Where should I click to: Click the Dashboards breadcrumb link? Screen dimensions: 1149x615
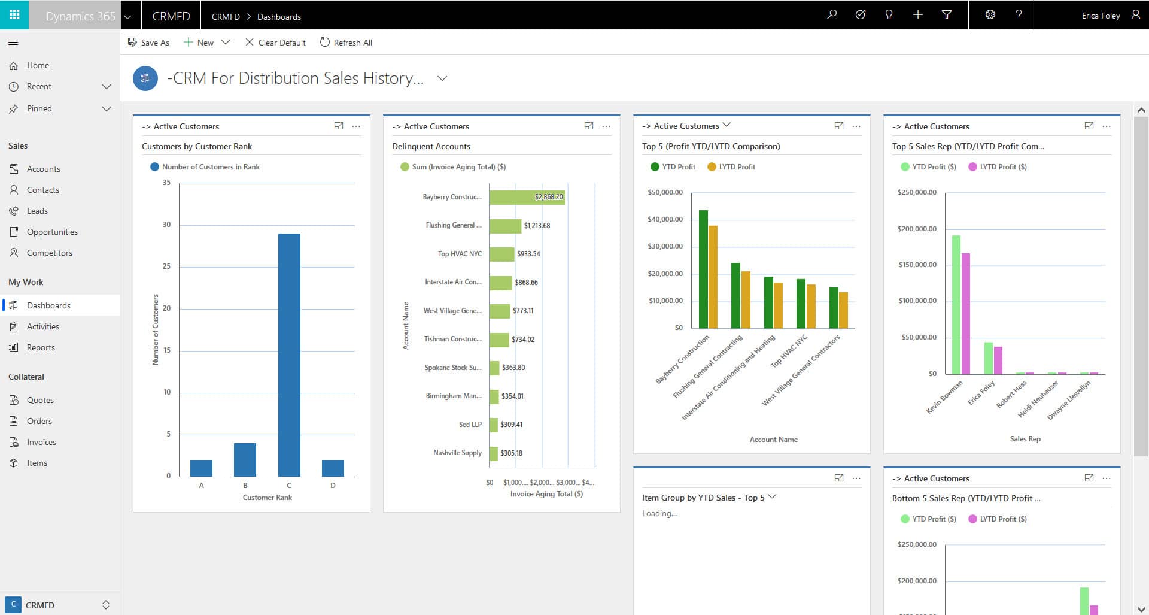click(279, 17)
